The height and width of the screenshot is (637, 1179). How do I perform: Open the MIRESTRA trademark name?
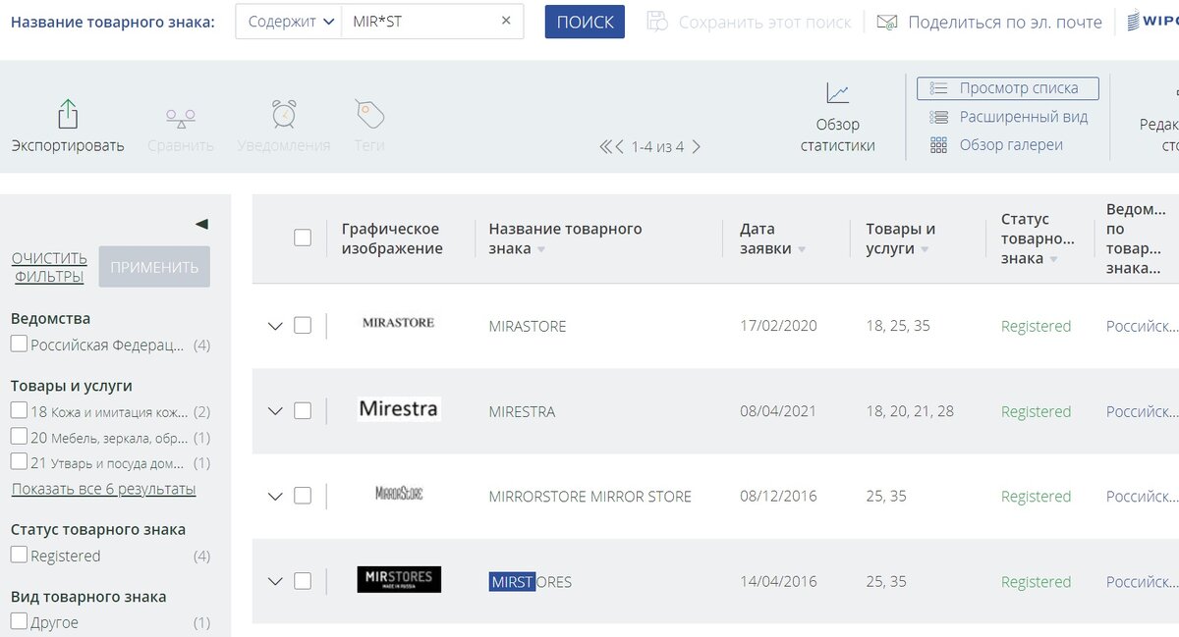tap(522, 411)
